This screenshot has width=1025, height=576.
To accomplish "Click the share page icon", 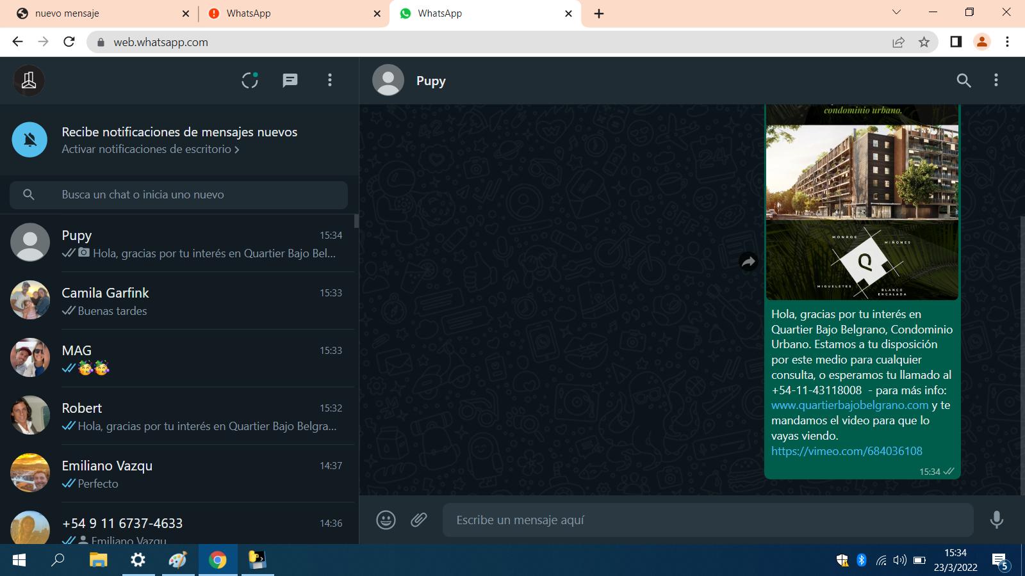I will 898,42.
